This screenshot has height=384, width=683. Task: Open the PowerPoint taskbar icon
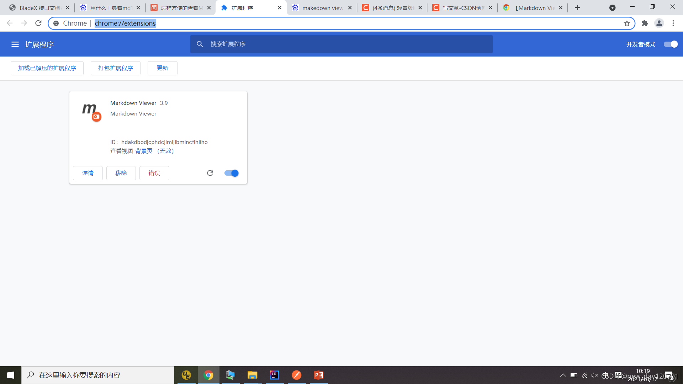pyautogui.click(x=318, y=375)
